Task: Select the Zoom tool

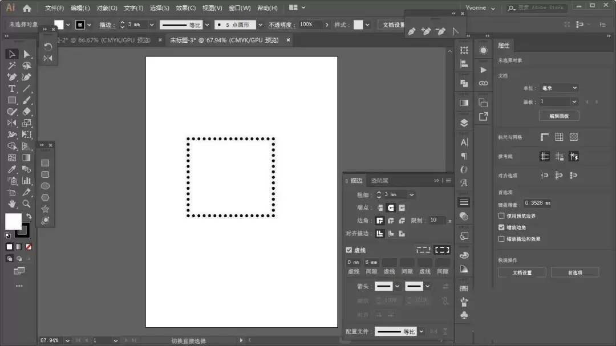Action: tap(26, 204)
